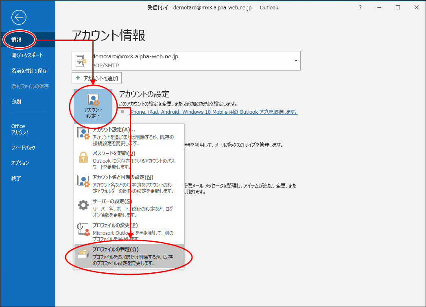This screenshot has width=426, height=307.
Task: Minimize the Outlook window
Action: 379,8
